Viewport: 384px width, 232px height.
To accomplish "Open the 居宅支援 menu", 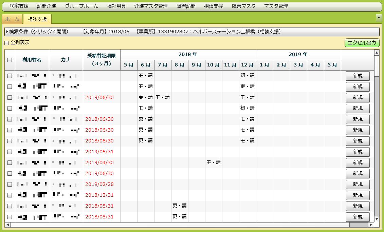I will pyautogui.click(x=19, y=6).
